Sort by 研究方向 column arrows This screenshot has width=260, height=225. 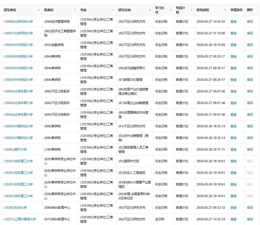coord(150,10)
